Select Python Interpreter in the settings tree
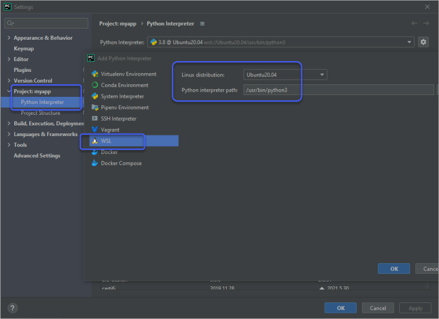The width and height of the screenshot is (439, 319). (x=42, y=102)
